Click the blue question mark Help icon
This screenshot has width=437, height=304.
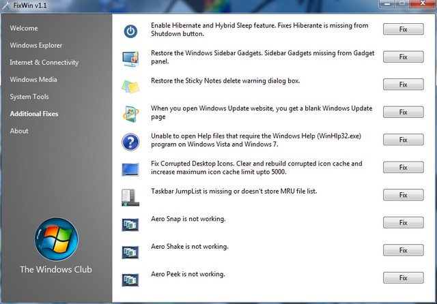130,142
